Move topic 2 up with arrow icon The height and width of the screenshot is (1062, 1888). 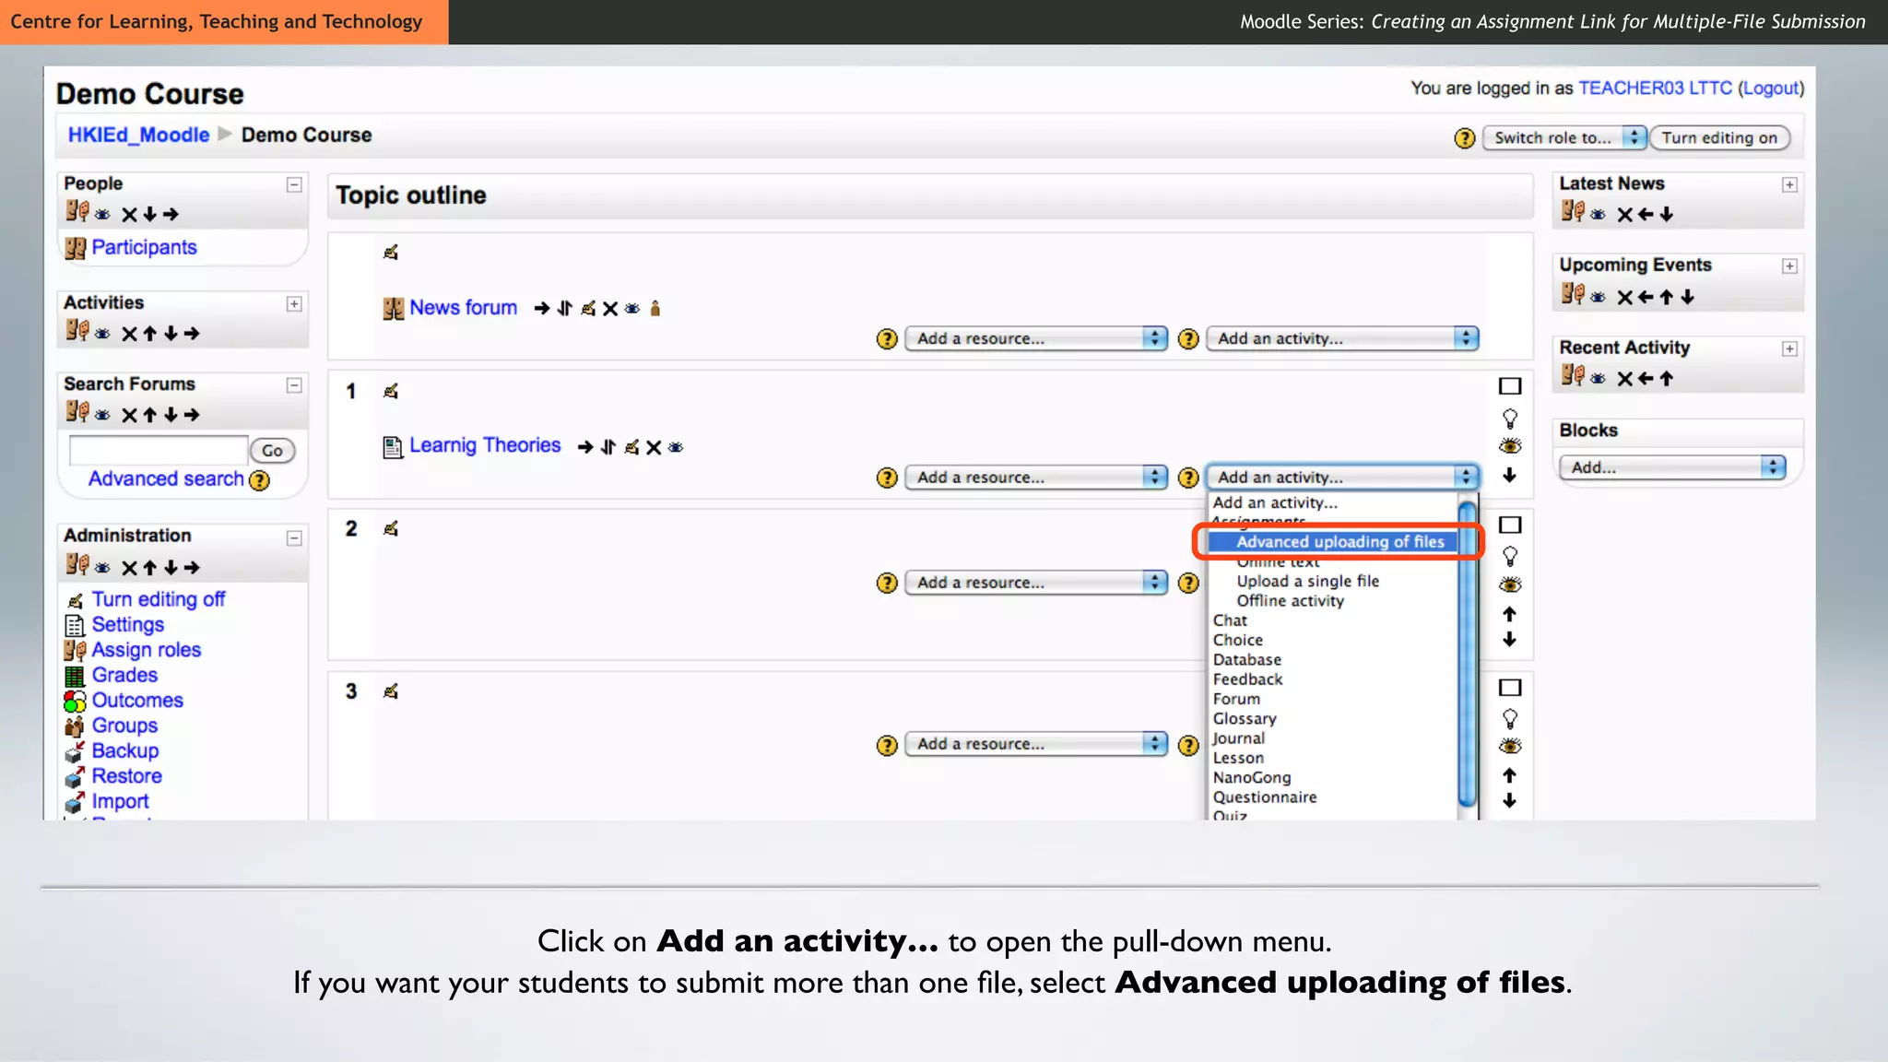click(x=1509, y=614)
